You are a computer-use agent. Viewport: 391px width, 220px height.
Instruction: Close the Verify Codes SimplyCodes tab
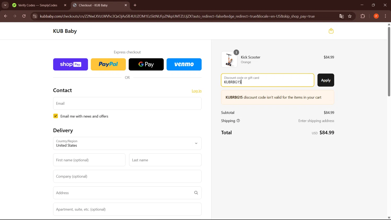click(65, 5)
